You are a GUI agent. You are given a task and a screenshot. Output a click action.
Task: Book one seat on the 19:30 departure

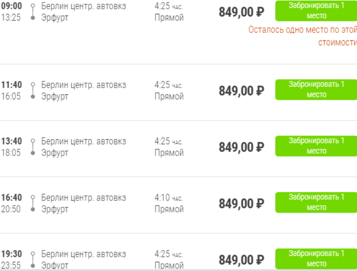[x=316, y=258]
